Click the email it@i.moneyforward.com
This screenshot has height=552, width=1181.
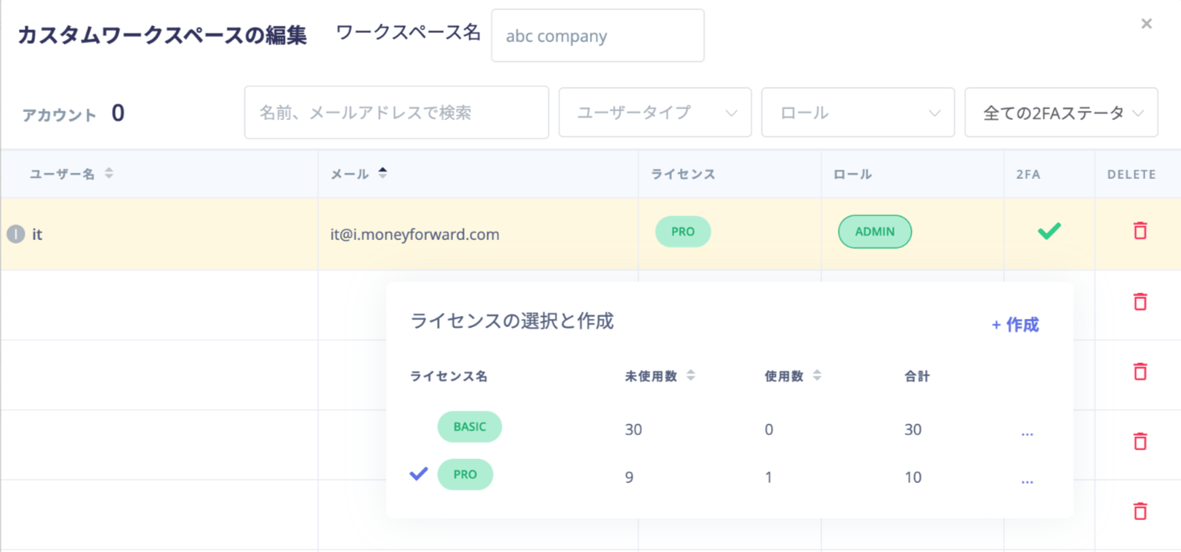point(415,234)
